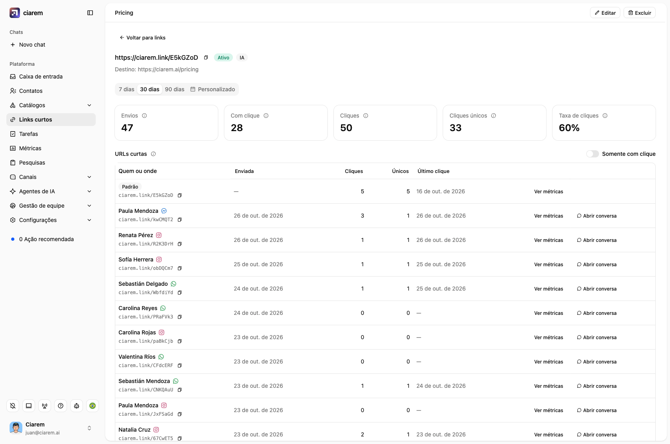Viewport: 670px width, 444px height.
Task: Open 0 Ação recomendada item
Action: (51, 239)
